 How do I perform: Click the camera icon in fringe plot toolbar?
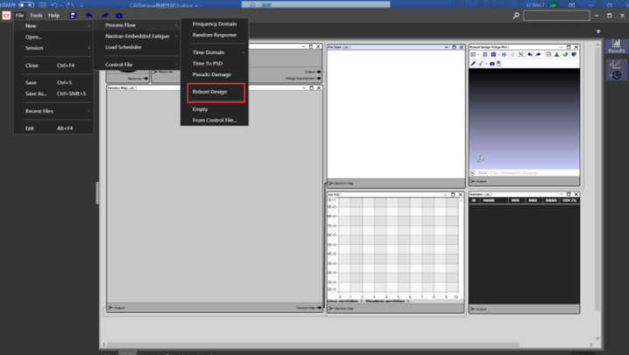pyautogui.click(x=491, y=64)
